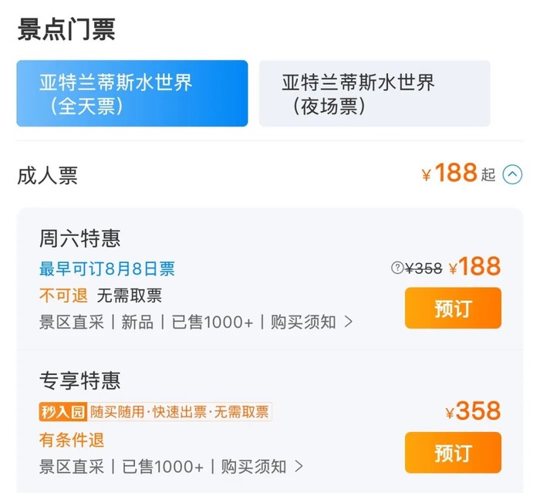Tap the ¥188起 price in the 成人票 row
This screenshot has width=540, height=493.
[x=458, y=174]
